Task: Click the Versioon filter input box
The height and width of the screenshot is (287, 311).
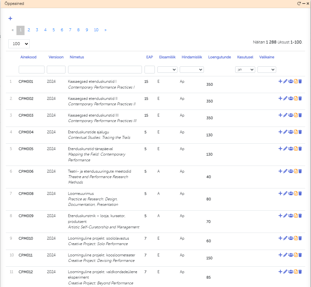Action: coord(56,70)
